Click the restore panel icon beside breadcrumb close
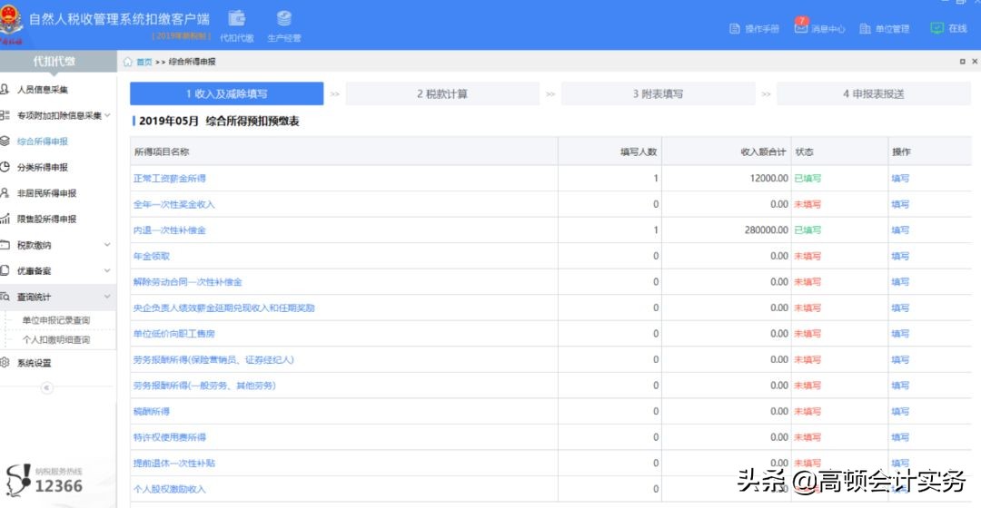 962,62
